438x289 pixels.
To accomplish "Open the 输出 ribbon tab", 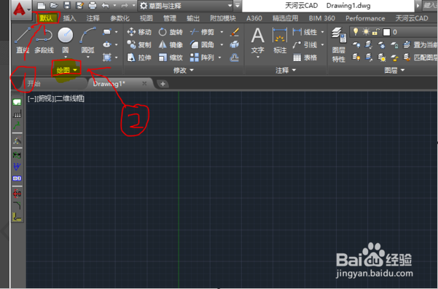I will tap(193, 18).
